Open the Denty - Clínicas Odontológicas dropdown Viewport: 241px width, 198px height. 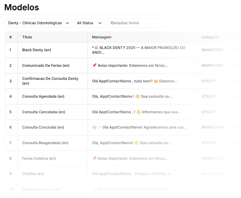(38, 23)
